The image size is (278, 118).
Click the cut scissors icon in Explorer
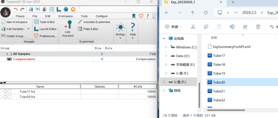[x=193, y=27]
